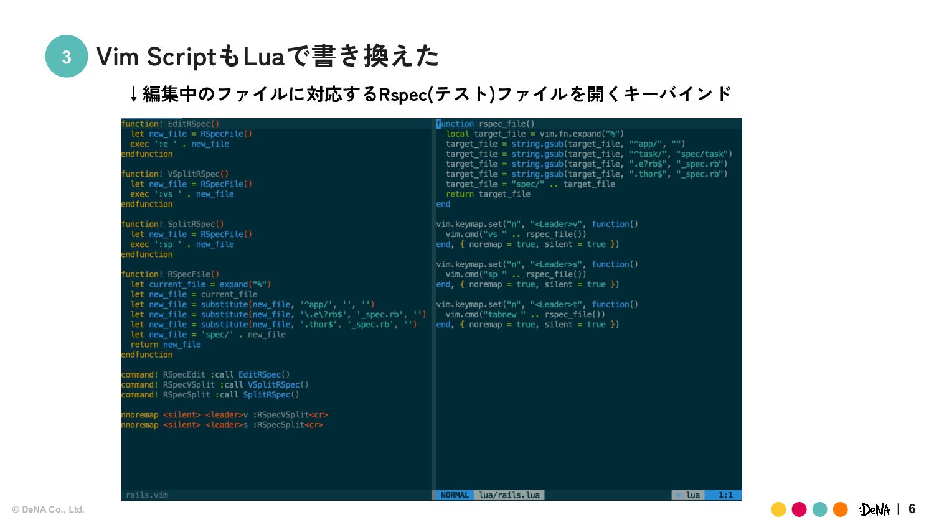Click the 1:1 cursor position indicator
Image resolution: width=934 pixels, height=525 pixels.
tap(725, 495)
